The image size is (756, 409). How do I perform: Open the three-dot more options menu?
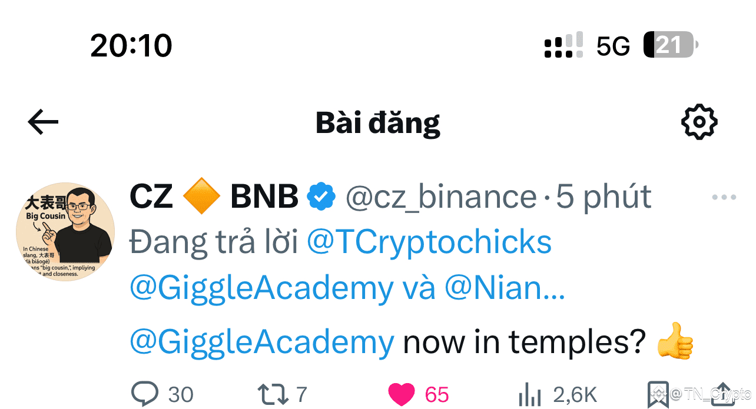point(724,197)
